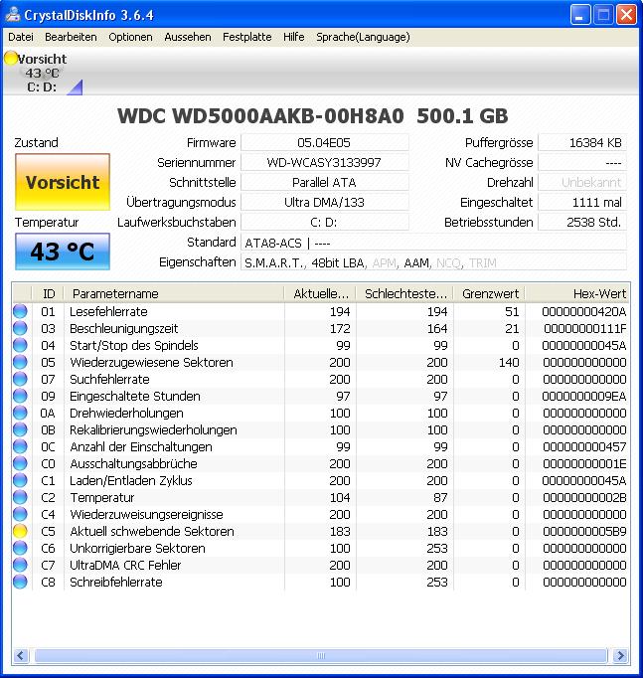Click blue status icon for C2 Temperatur row
643x678 pixels.
click(20, 497)
